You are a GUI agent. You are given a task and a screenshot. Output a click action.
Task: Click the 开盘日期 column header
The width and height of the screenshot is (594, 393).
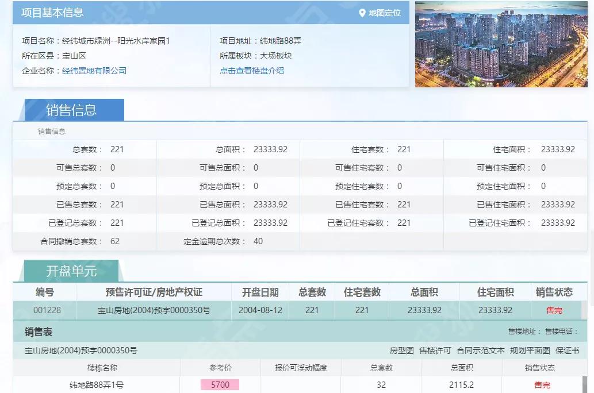click(260, 292)
